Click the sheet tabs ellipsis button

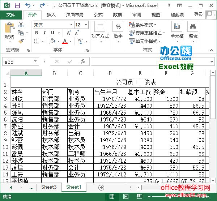pos(31,188)
